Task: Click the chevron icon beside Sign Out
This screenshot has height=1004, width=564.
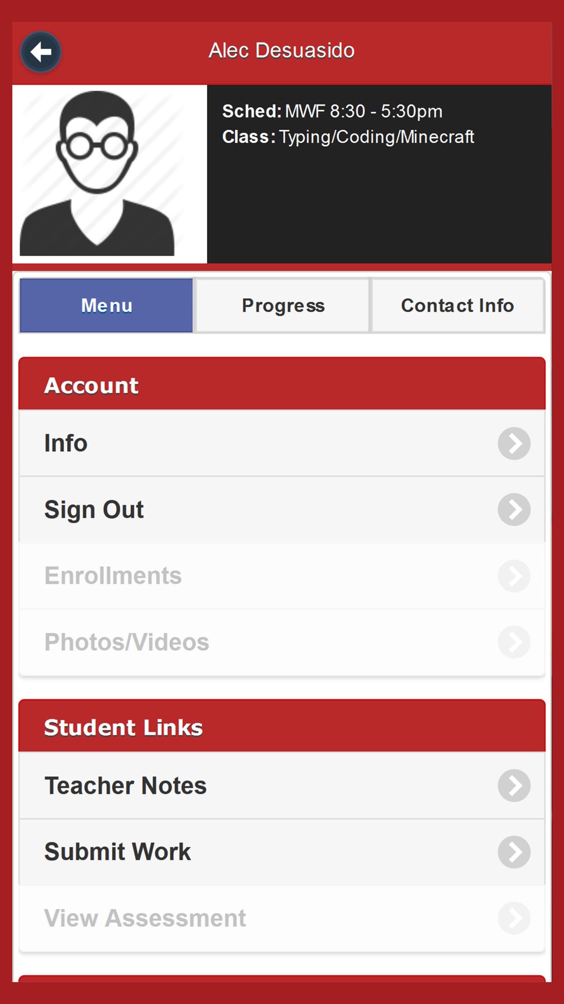Action: [x=514, y=509]
